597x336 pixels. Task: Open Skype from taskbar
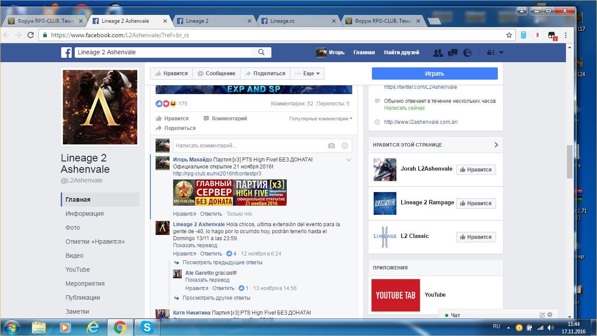point(147,327)
